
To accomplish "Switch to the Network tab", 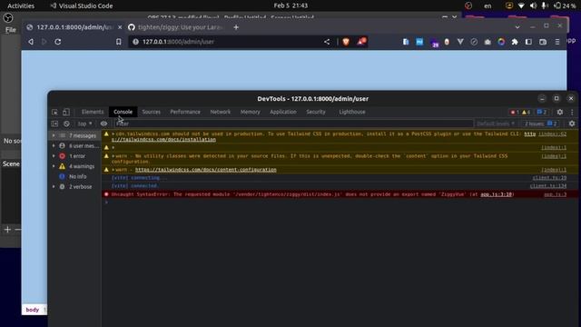I will coord(220,112).
